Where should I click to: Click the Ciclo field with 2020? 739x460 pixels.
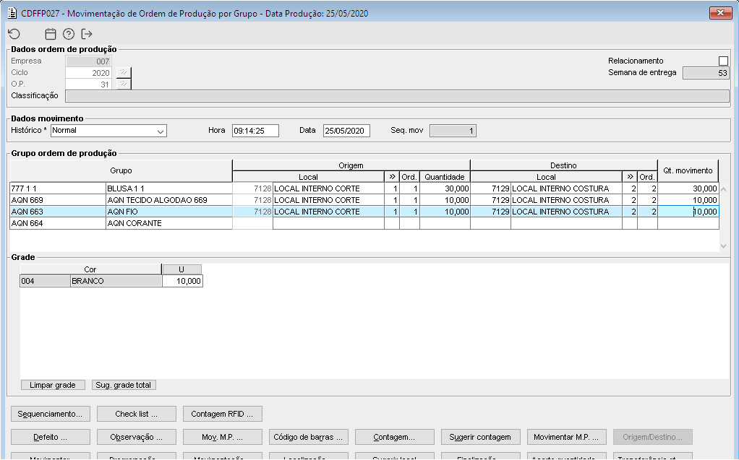tap(89, 72)
